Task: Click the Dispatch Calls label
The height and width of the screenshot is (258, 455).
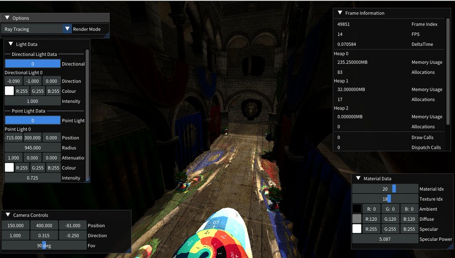Action: [x=426, y=147]
